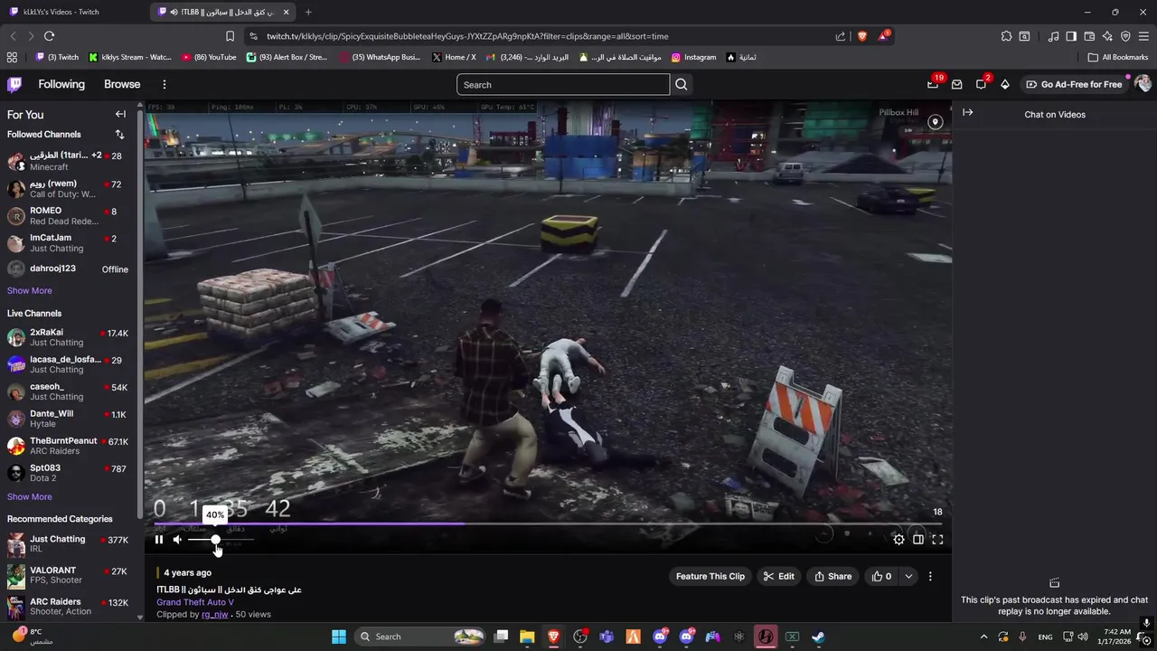The height and width of the screenshot is (651, 1157).
Task: Open the Twitch more options dots menu
Action: coord(164,84)
